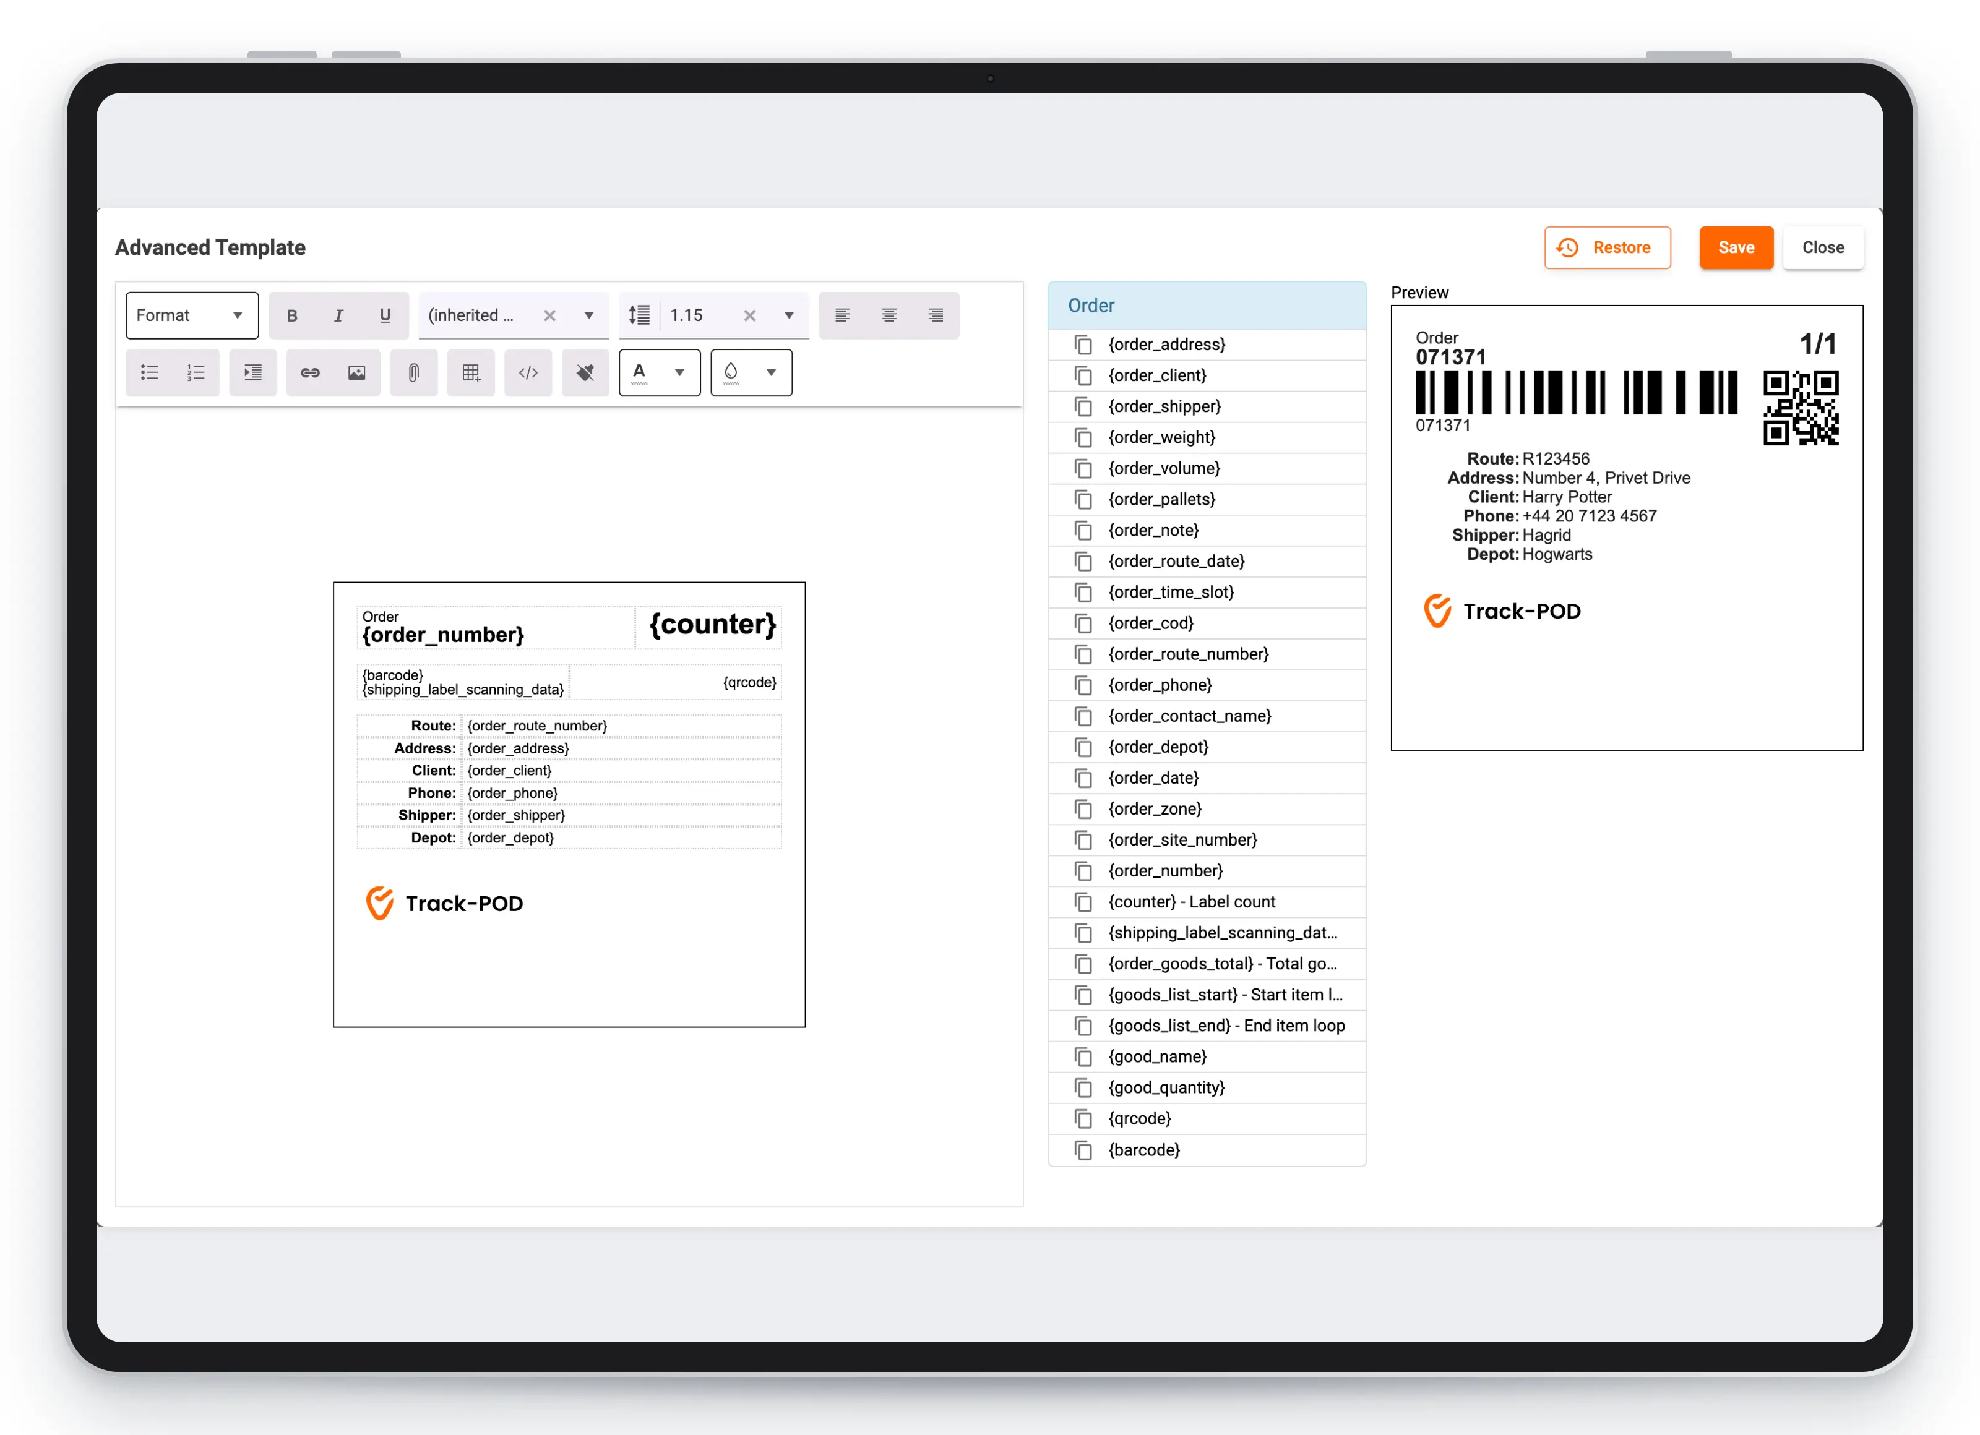Select the {order_route_number} variable
The height and width of the screenshot is (1435, 1980).
point(1207,654)
